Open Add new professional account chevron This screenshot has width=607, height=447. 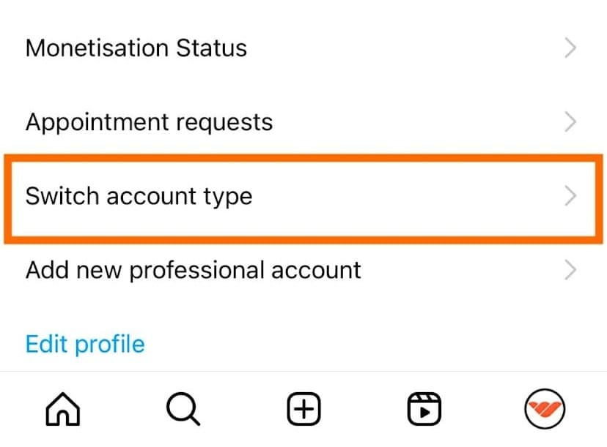[x=571, y=270]
